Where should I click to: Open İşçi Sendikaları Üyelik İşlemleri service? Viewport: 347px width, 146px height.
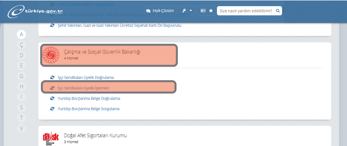click(83, 88)
